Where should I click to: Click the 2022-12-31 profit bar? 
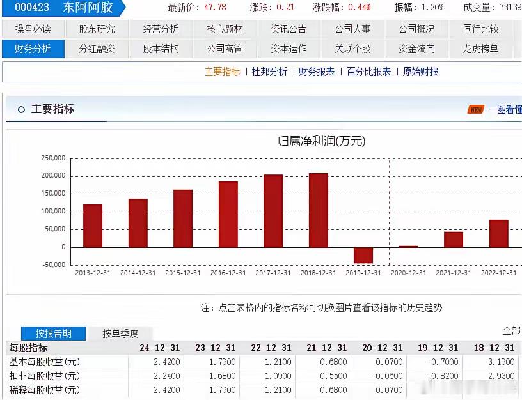499,233
